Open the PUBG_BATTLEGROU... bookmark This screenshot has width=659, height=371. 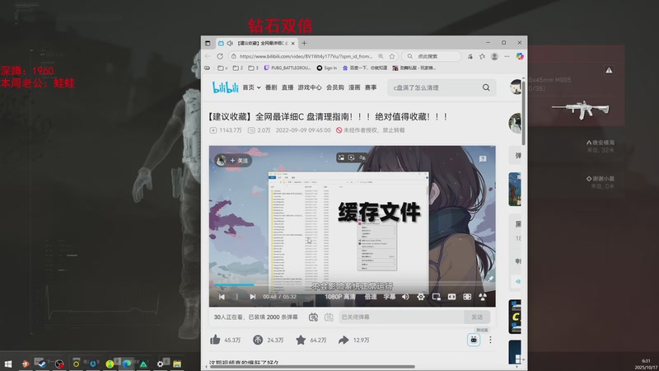coord(287,68)
